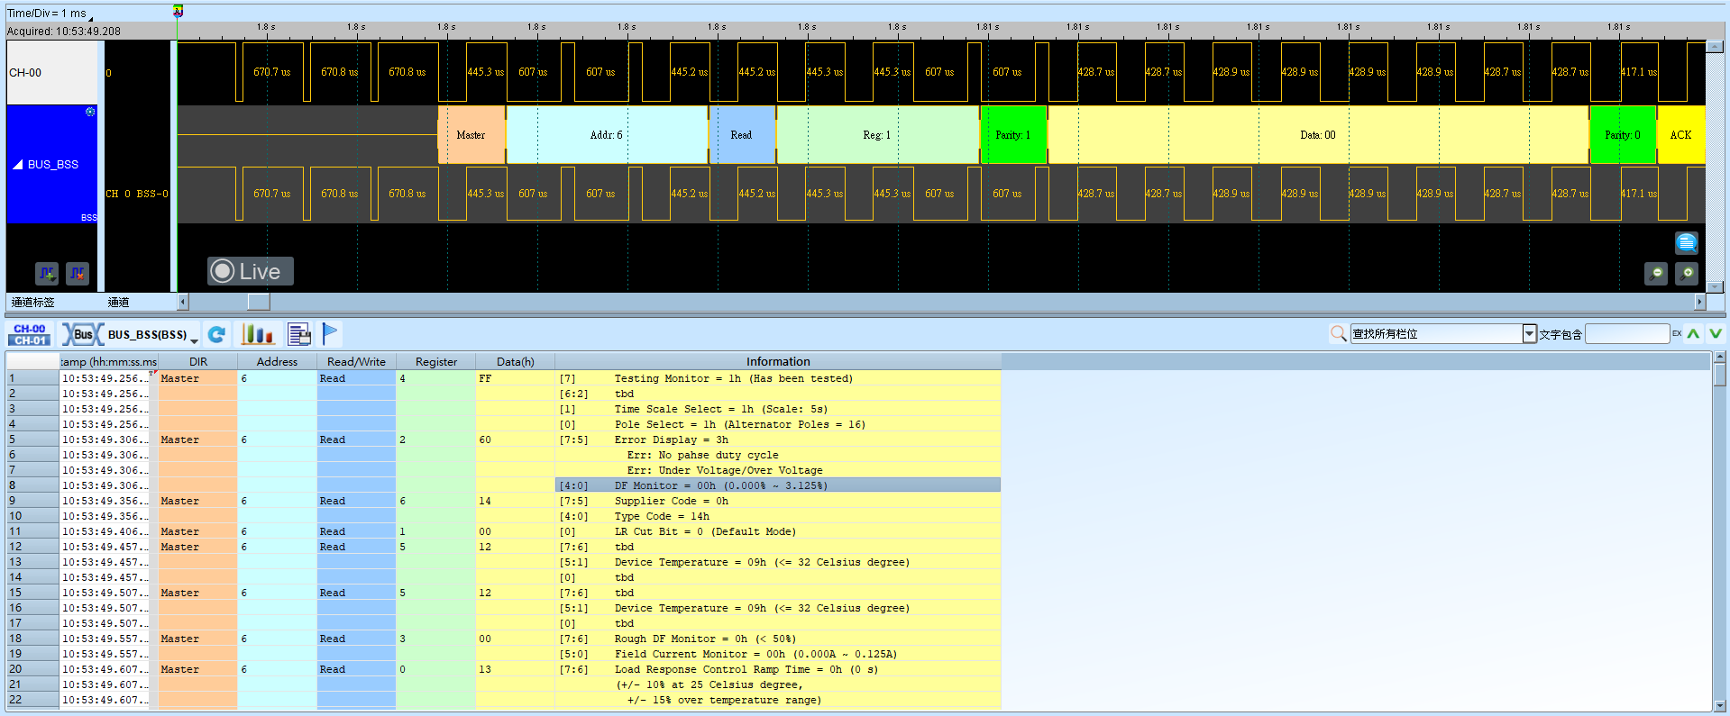Click the Register column header
This screenshot has width=1730, height=716.
[x=436, y=362]
